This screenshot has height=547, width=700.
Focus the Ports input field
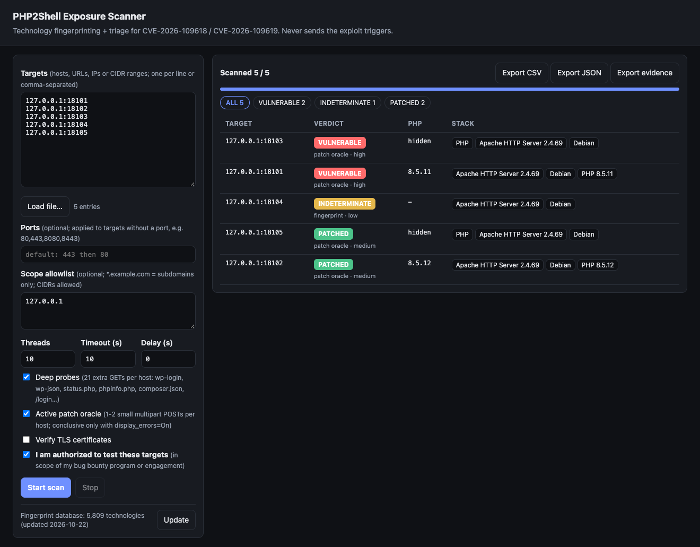pos(108,254)
